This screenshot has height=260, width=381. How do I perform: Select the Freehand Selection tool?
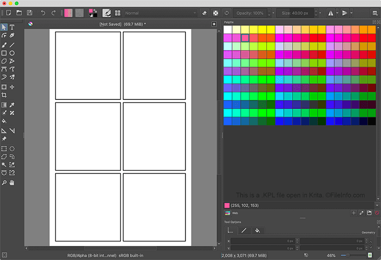click(12, 157)
